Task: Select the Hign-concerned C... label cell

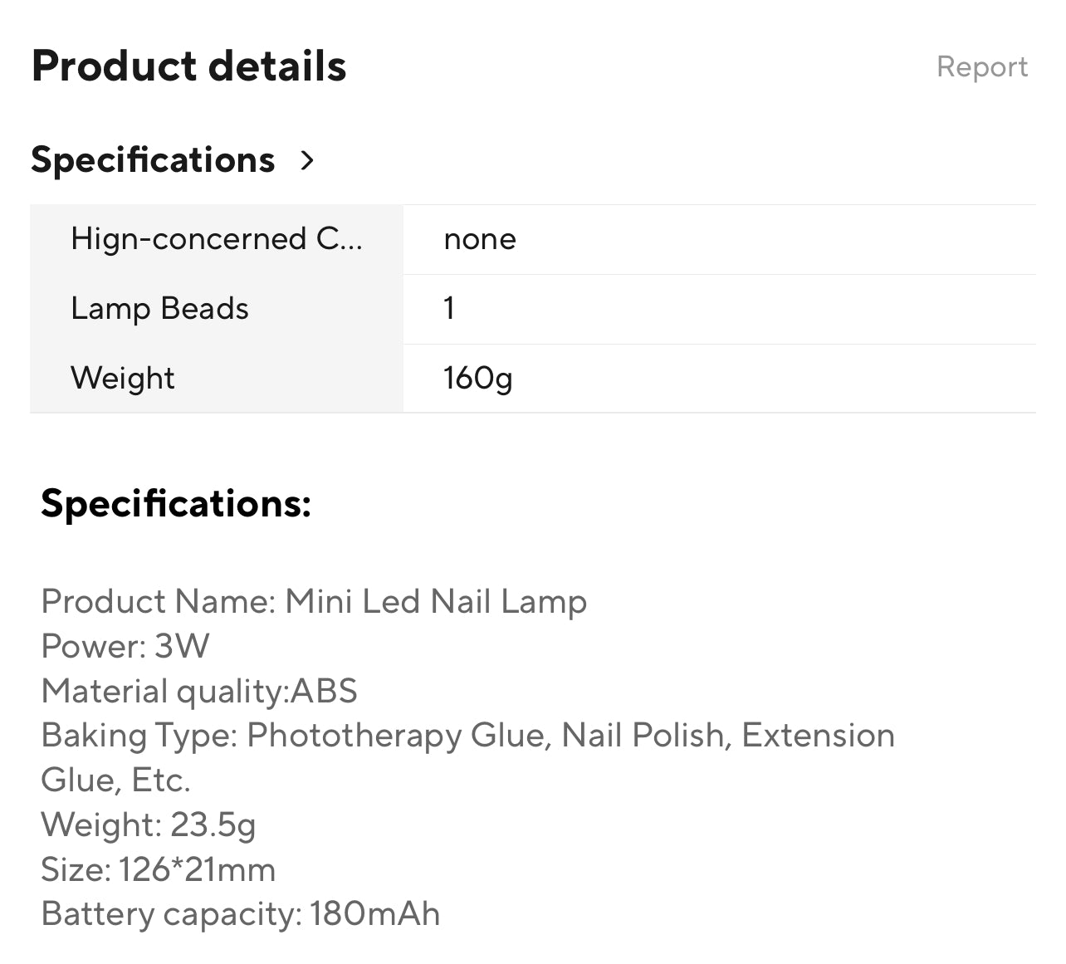Action: tap(216, 239)
